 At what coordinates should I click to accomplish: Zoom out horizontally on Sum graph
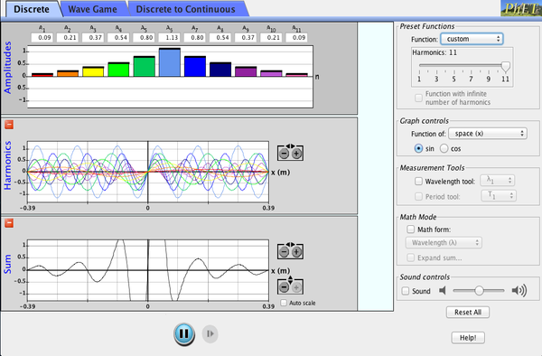click(285, 252)
